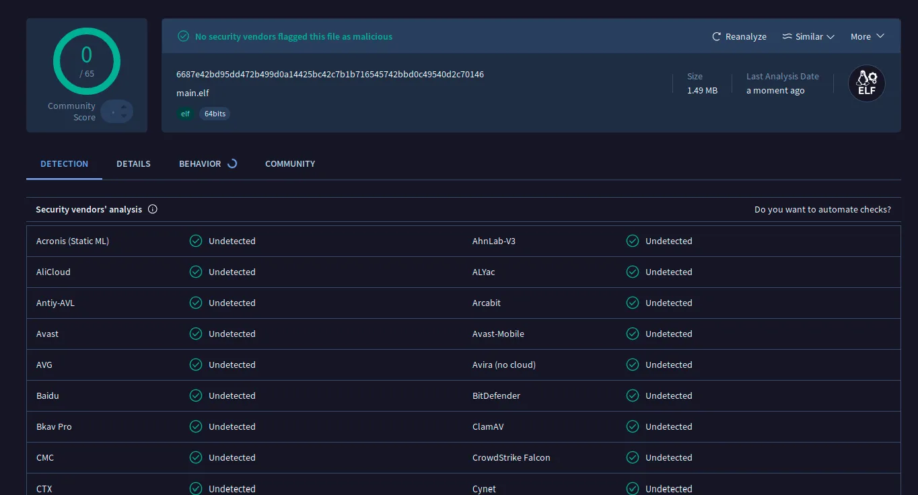The width and height of the screenshot is (918, 495).
Task: Downvote the community score arrow
Action: point(124,116)
